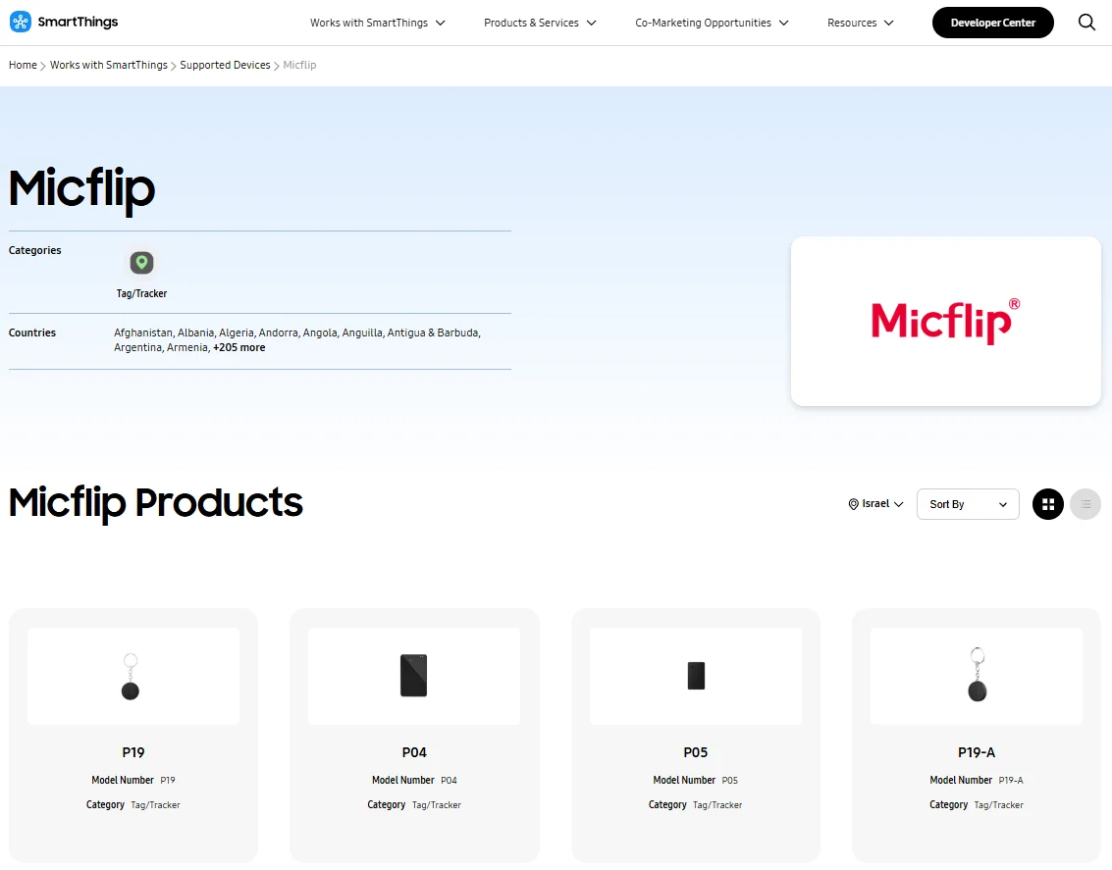Show the +205 more countries
This screenshot has width=1112, height=870.
pyautogui.click(x=239, y=348)
